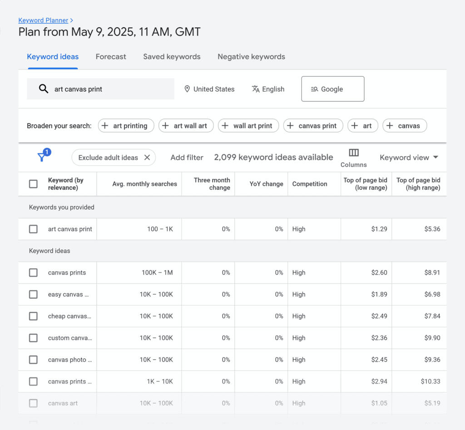Change language via English translate icon
Viewport: 465px width, 430px height.
[256, 89]
